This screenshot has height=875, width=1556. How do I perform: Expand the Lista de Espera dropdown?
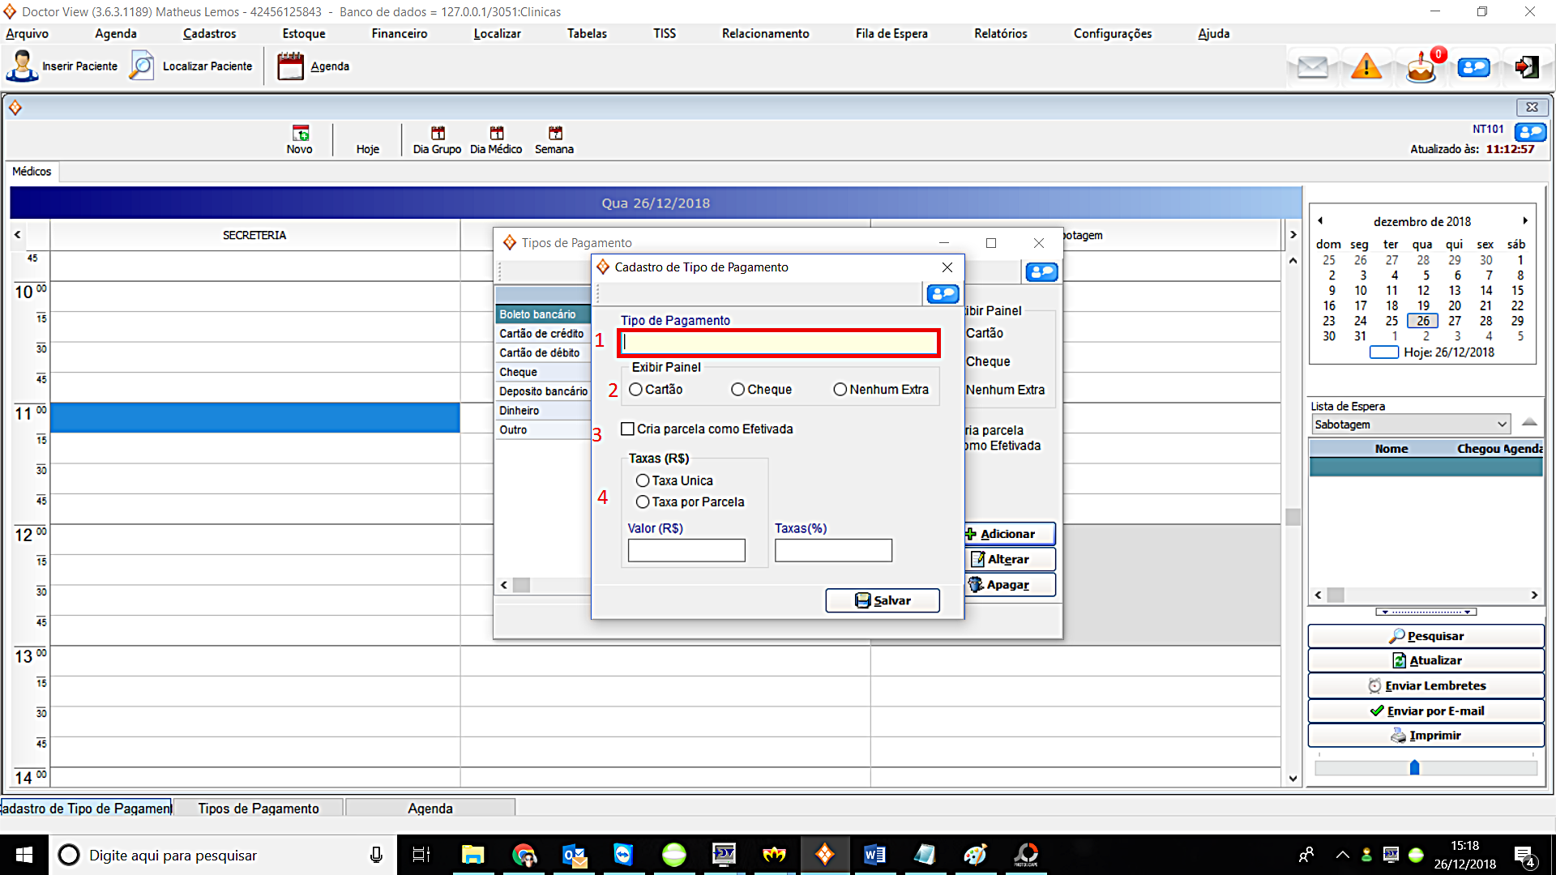click(x=1502, y=425)
